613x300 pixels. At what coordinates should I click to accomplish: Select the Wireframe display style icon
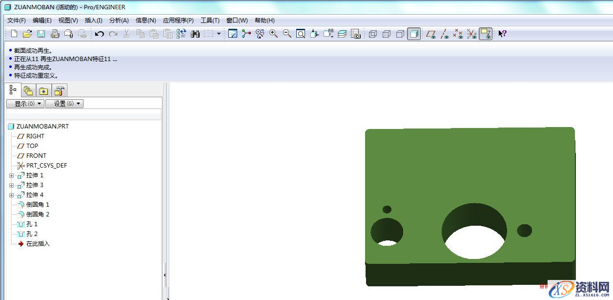pos(373,34)
